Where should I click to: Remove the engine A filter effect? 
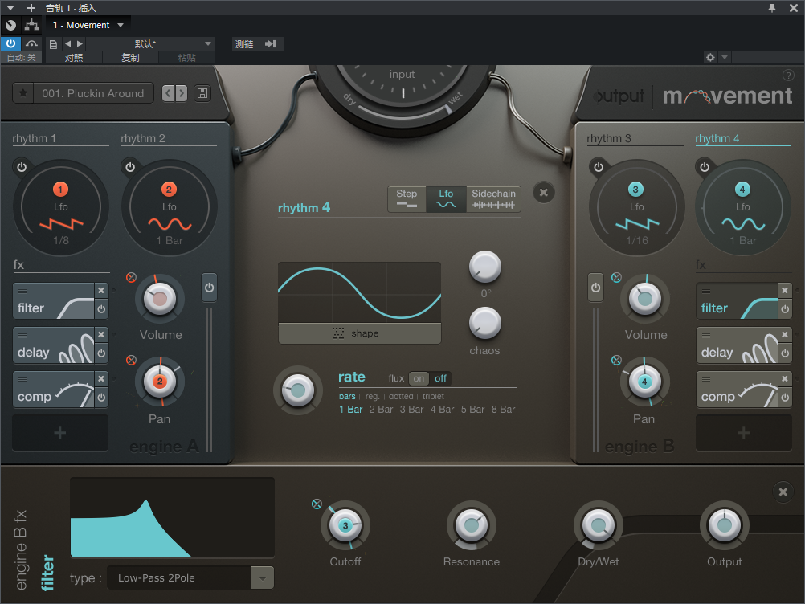[x=101, y=291]
